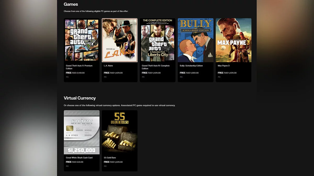Click the RUB 1,069.00 crossed-out price
This screenshot has height=176, width=314.
click(x=192, y=73)
